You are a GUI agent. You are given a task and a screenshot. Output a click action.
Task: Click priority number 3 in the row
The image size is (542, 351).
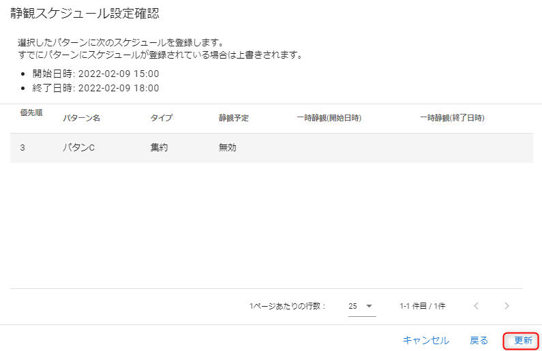click(x=22, y=147)
